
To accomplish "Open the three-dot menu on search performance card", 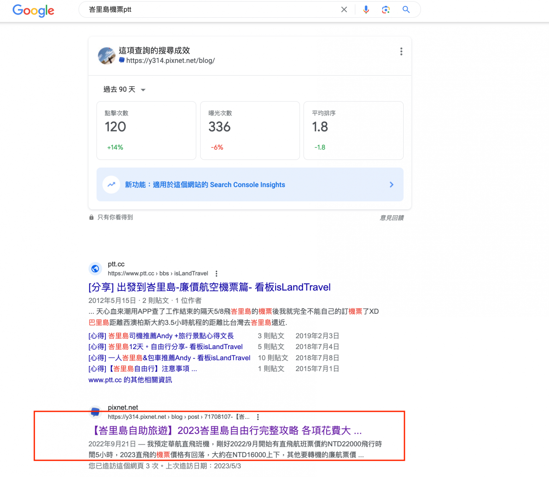I will point(401,51).
